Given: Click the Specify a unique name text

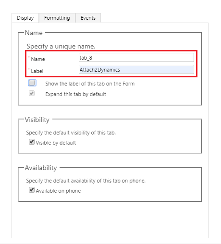Looking at the screenshot, I should point(61,46).
